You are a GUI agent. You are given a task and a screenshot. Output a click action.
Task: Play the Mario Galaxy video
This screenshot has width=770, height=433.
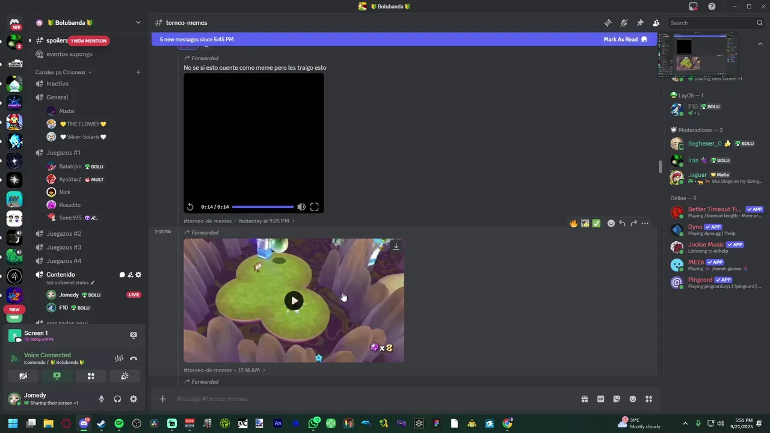pos(294,301)
